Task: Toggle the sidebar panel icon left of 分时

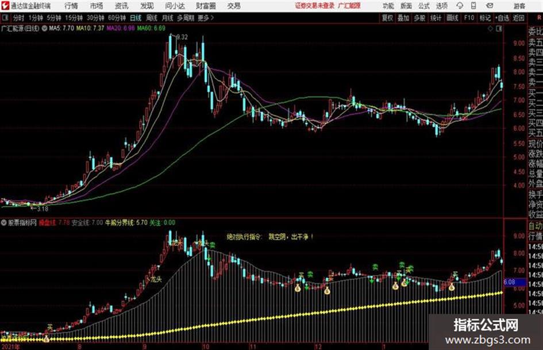Action: tap(5, 18)
